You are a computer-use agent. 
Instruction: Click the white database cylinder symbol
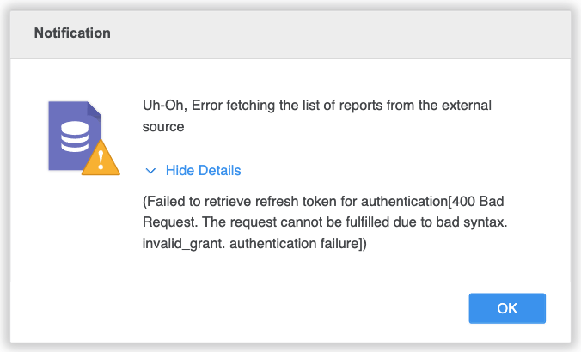point(75,137)
